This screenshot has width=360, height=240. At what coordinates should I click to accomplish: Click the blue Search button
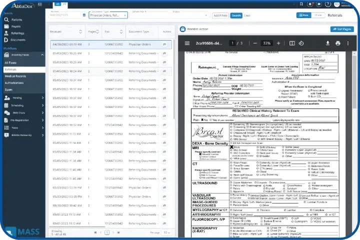tap(236, 15)
